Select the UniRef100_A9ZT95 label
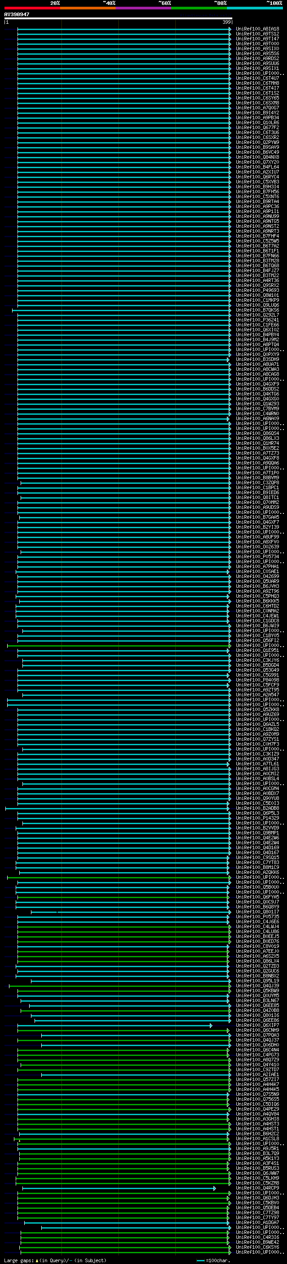Image resolution: width=287 pixels, height=1264 pixels. pyautogui.click(x=257, y=690)
